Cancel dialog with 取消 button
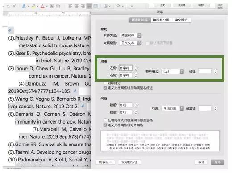This screenshot has width=232, height=173. point(201,162)
